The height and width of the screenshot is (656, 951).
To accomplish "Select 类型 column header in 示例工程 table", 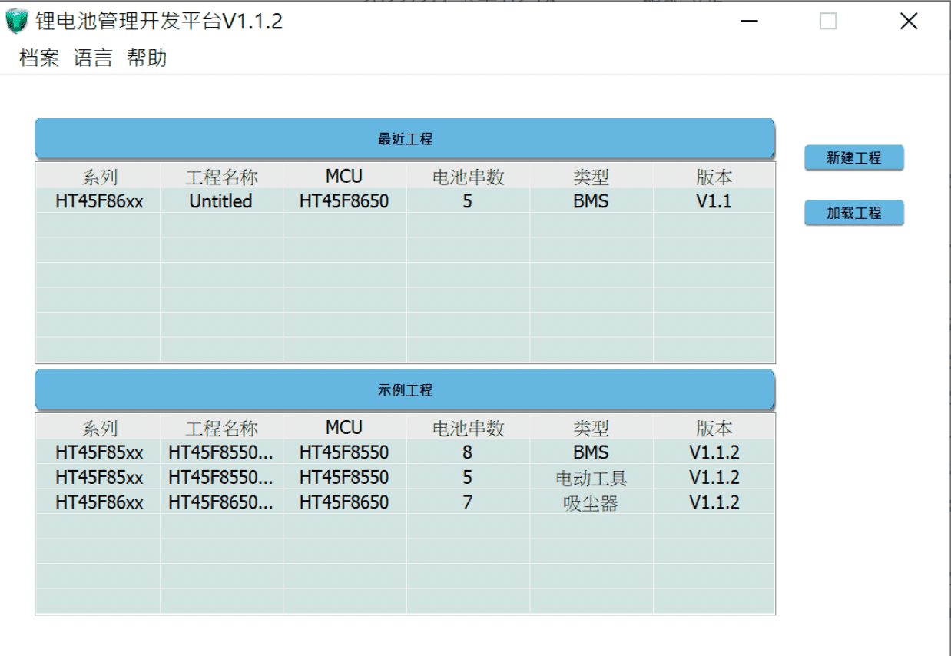I will [x=591, y=428].
